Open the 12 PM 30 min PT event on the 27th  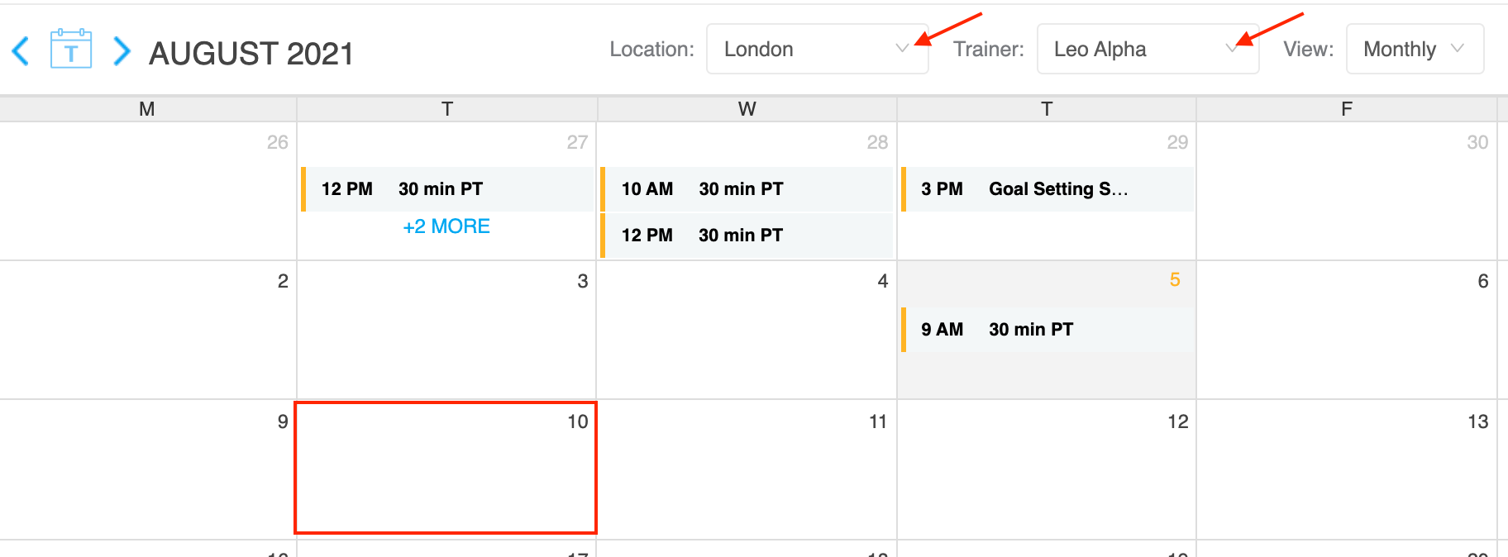(447, 189)
